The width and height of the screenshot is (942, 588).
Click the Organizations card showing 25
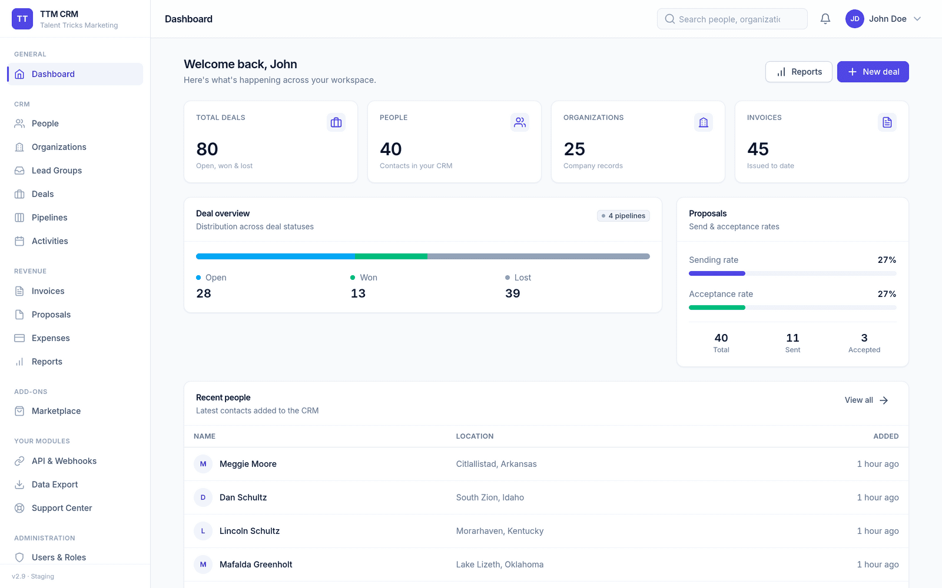(x=638, y=142)
